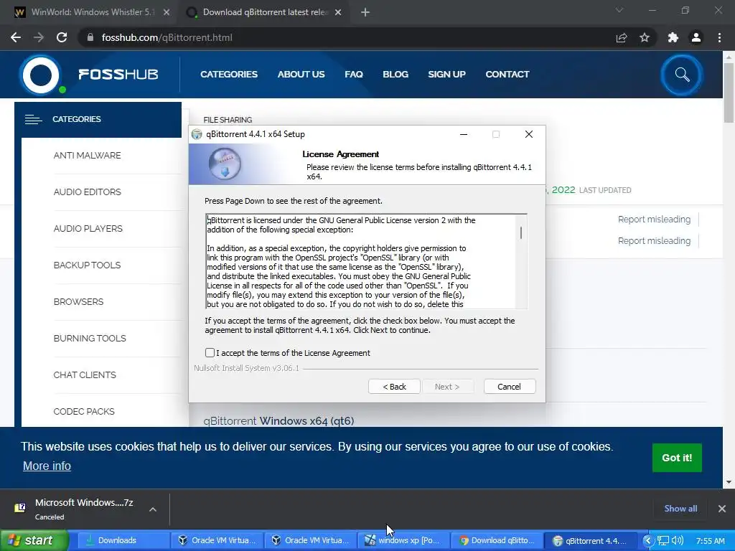
Task: Close the WinWorld tab
Action: click(167, 12)
